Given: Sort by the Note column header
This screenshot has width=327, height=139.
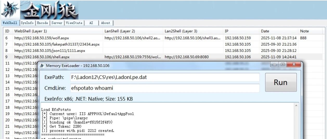Looking at the screenshot, I should click(310, 31).
